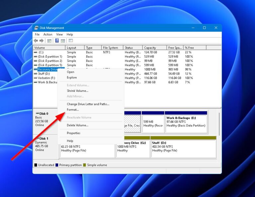Choose Change Drive Letter and Paths...

click(88, 104)
